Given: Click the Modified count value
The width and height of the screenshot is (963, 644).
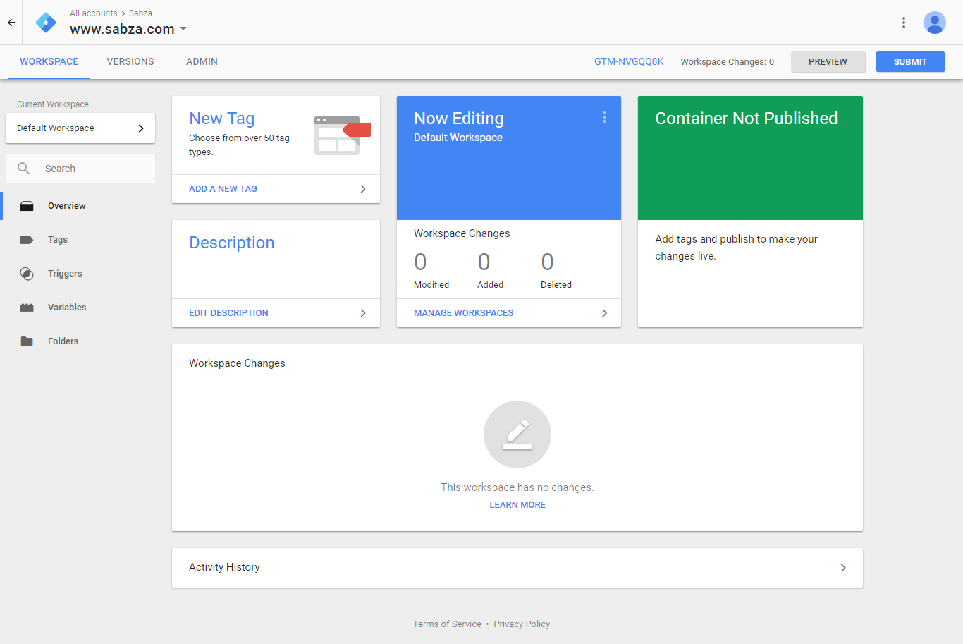Looking at the screenshot, I should pos(420,262).
